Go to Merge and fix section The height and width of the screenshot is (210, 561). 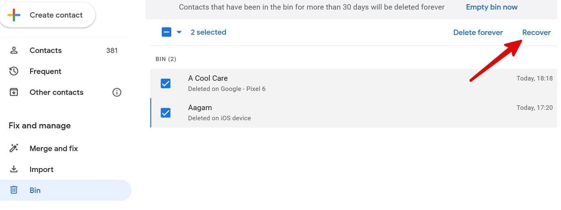pos(54,148)
